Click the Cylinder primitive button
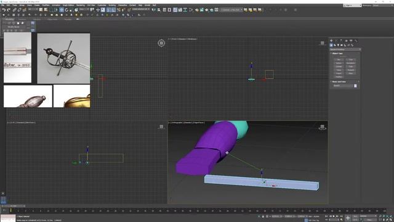The width and height of the screenshot is (394, 222). pyautogui.click(x=339, y=67)
